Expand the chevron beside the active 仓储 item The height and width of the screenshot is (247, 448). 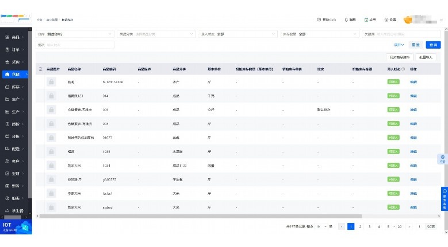coord(26,75)
